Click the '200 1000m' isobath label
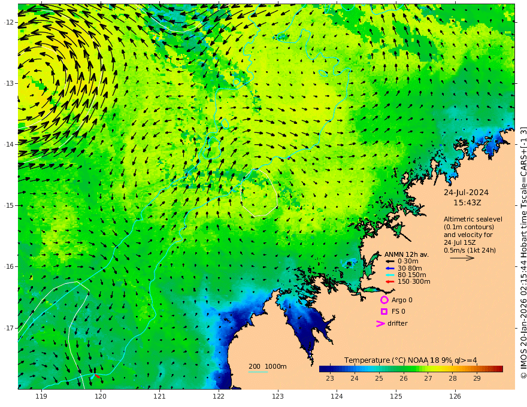The width and height of the screenshot is (527, 407). 268,366
